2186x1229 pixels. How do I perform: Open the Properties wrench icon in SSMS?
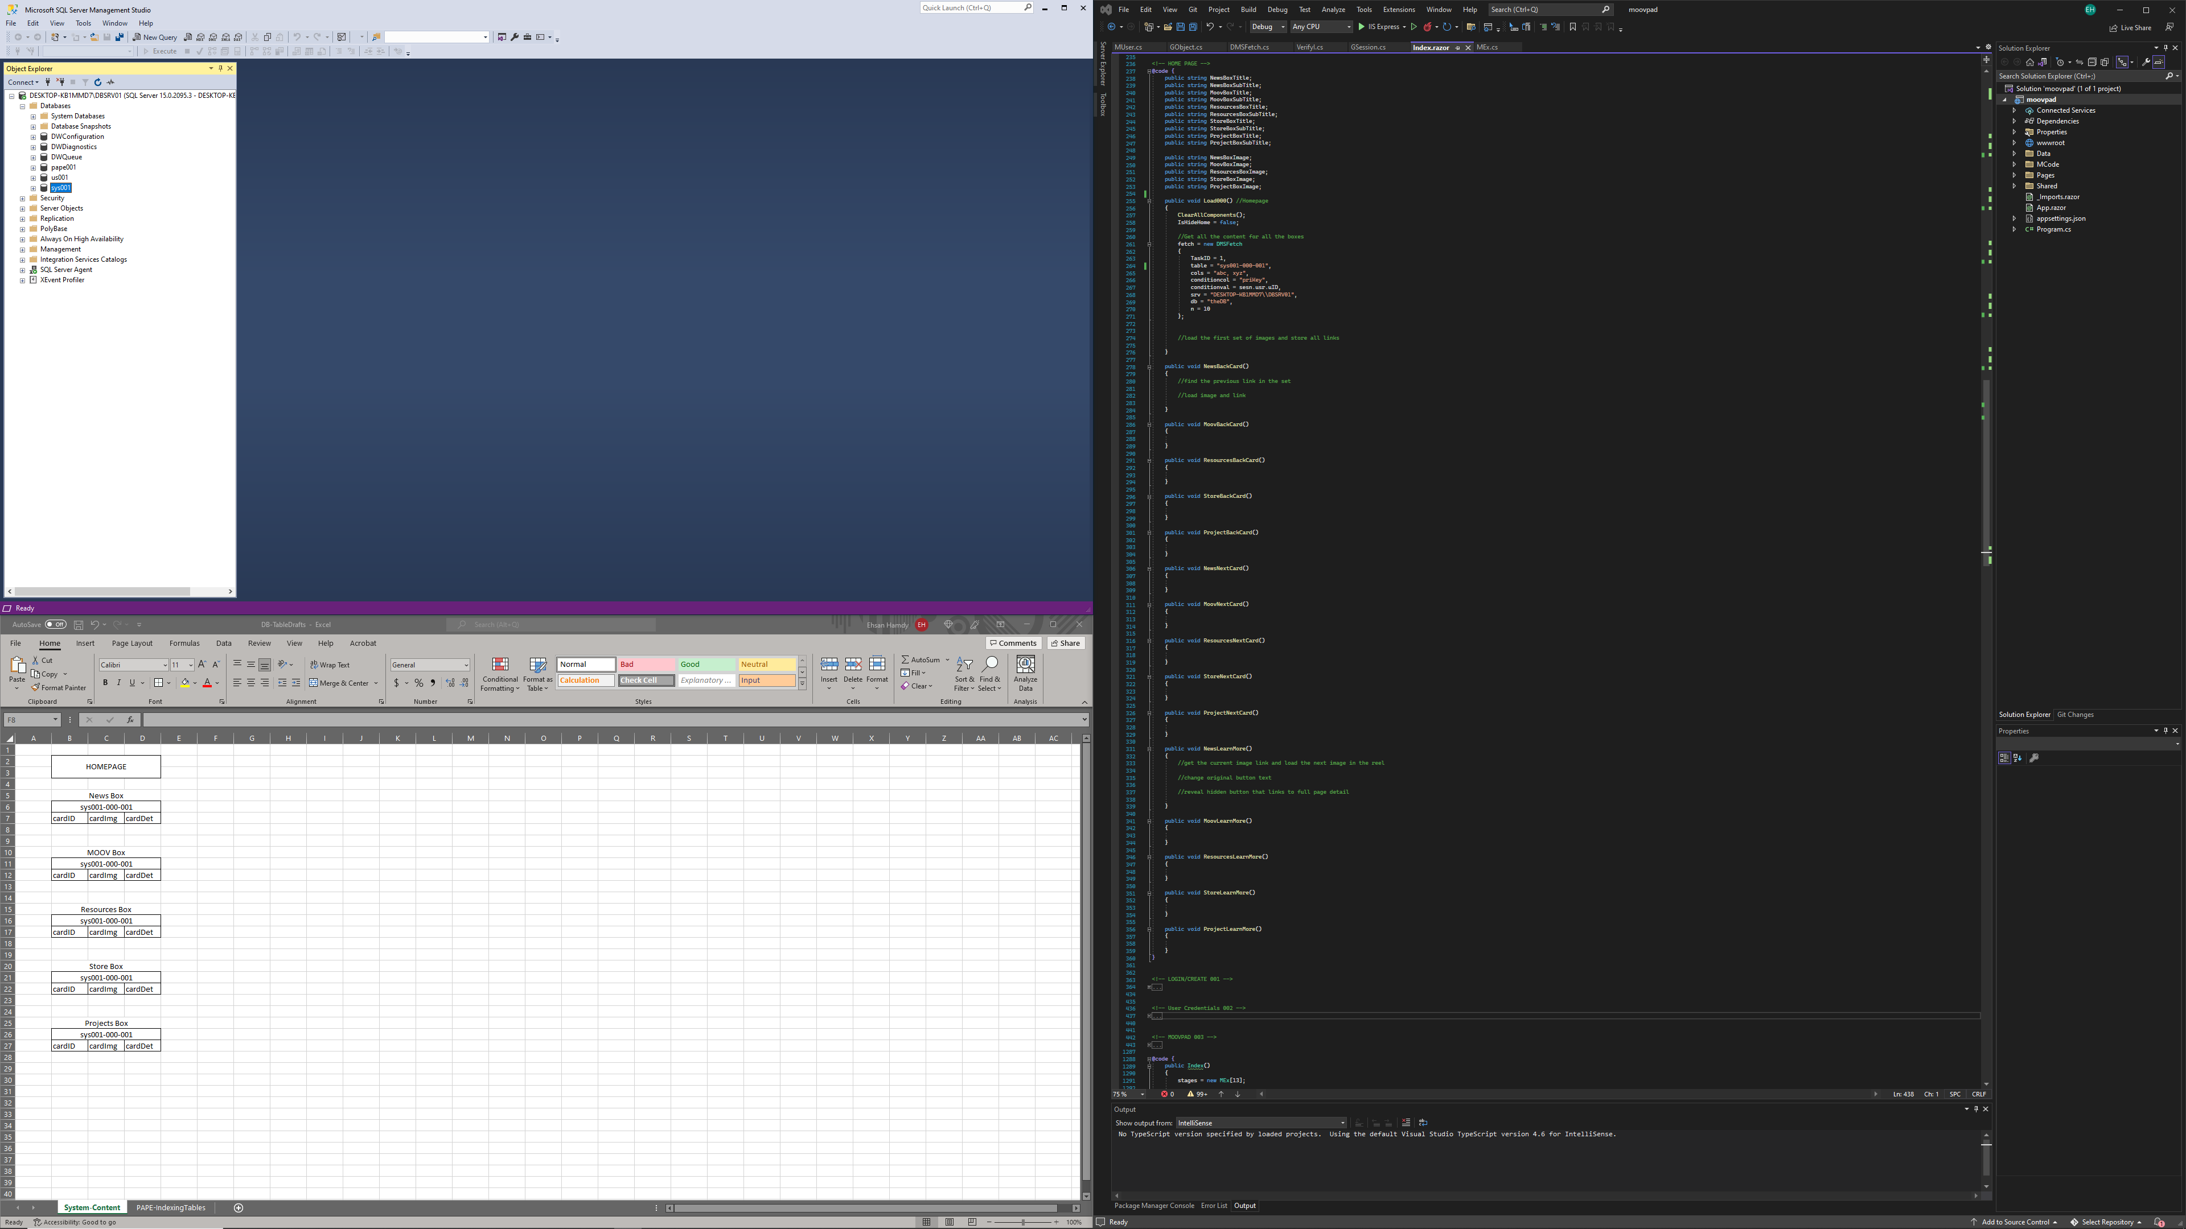coord(515,38)
